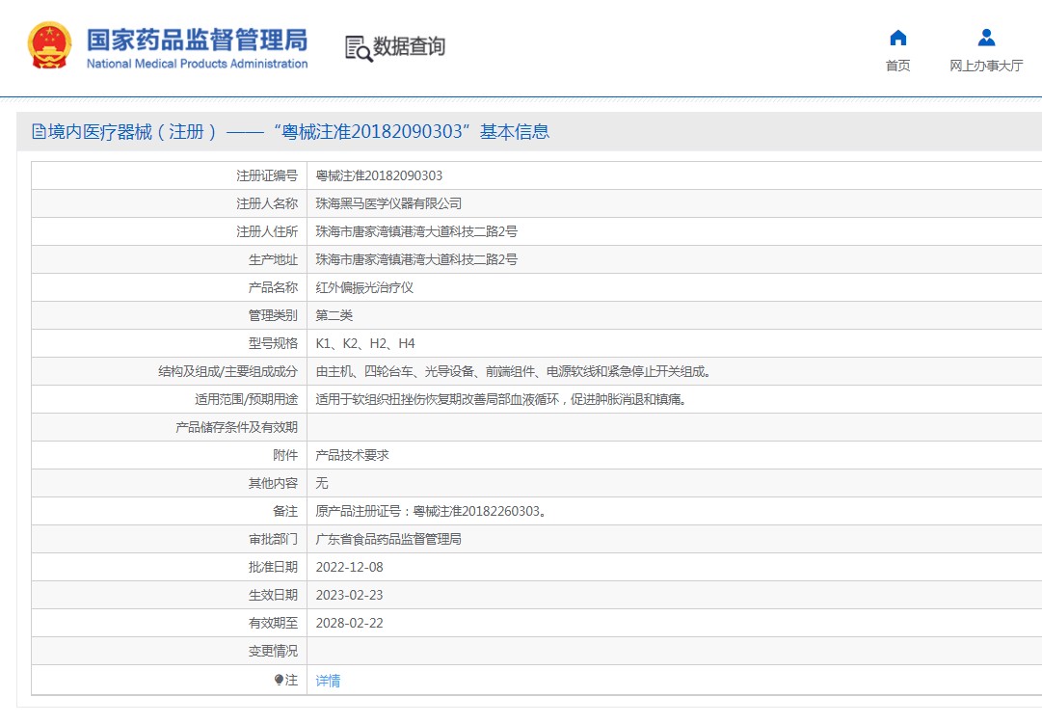Viewport: 1042px width, 724px height.
Task: Click the 数据查询 magnifier icon
Action: 358,48
